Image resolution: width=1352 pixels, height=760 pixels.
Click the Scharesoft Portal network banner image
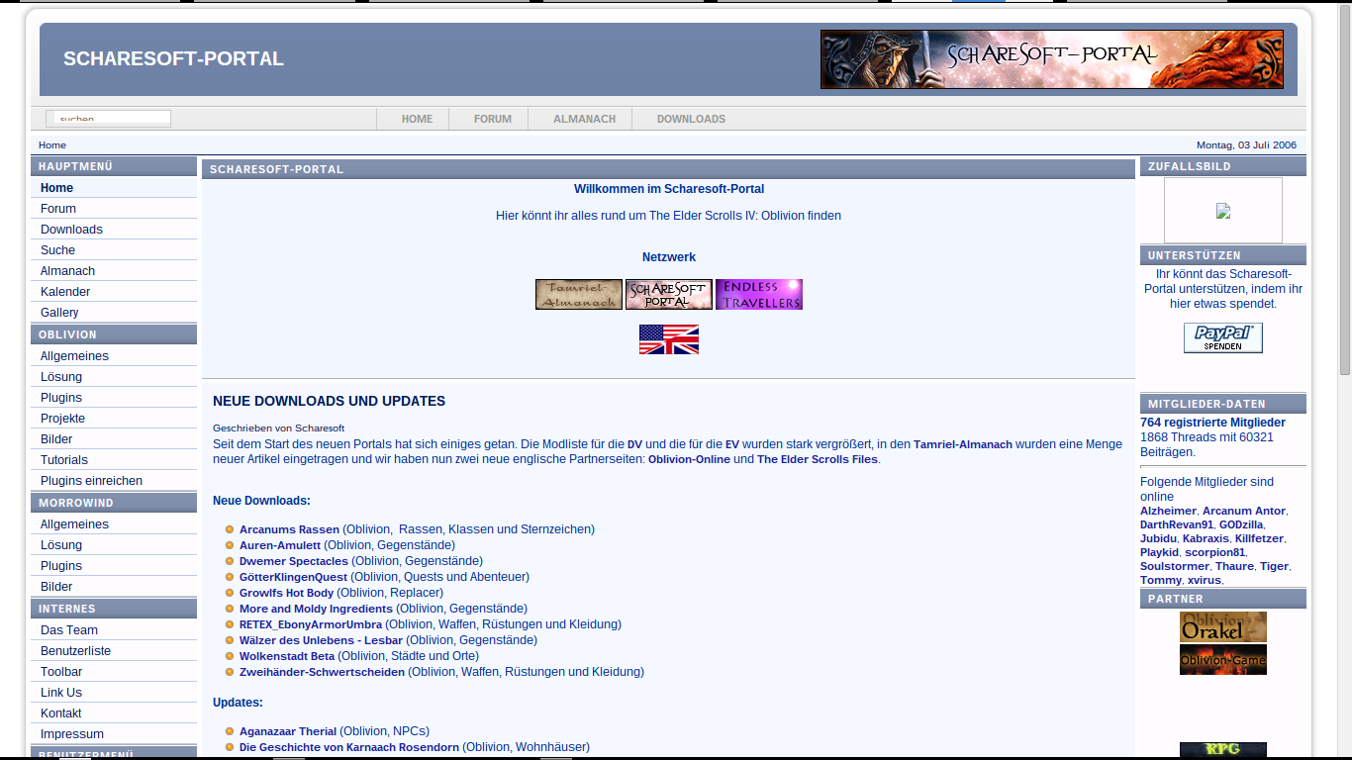[669, 294]
